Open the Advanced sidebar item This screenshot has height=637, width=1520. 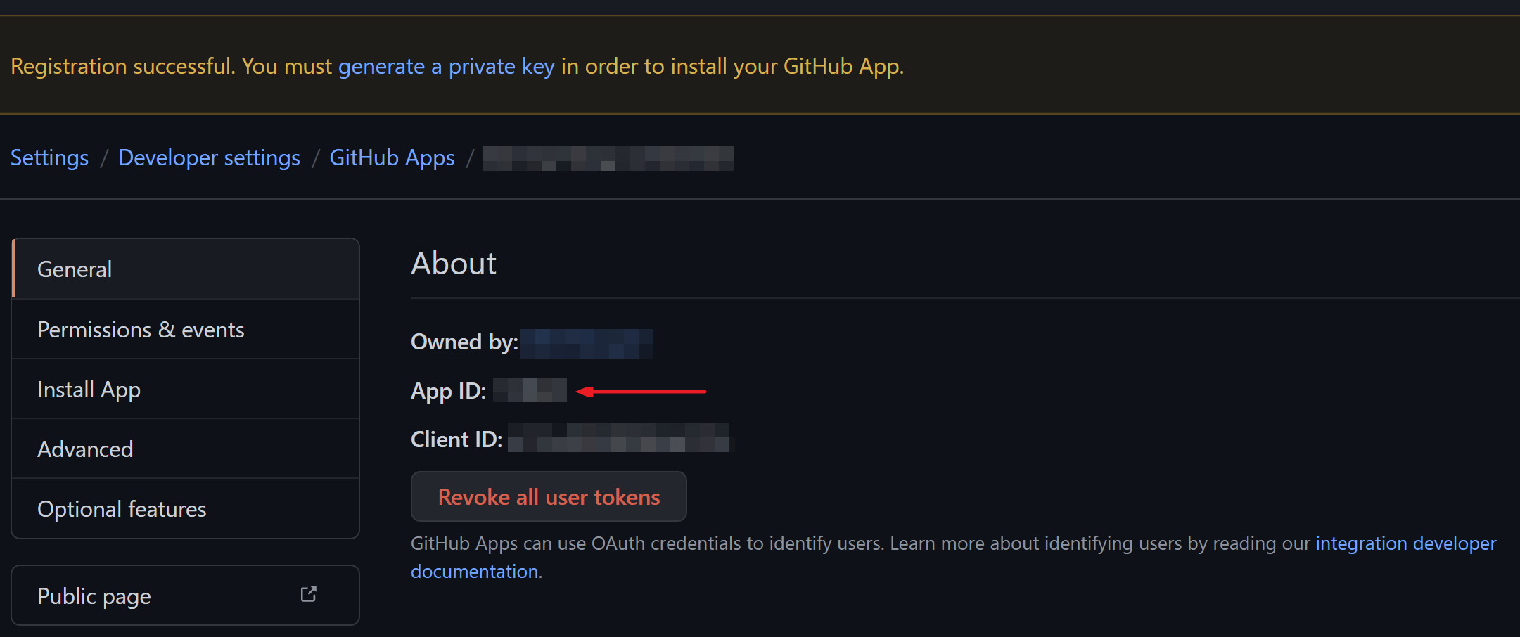click(186, 449)
